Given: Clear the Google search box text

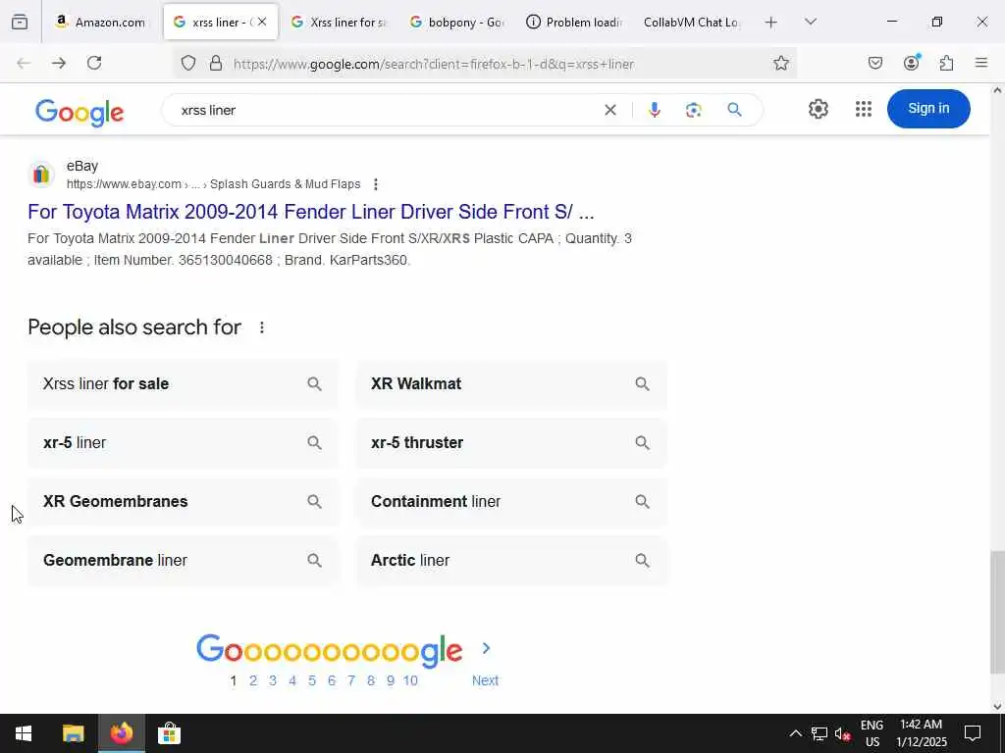Looking at the screenshot, I should coord(610,110).
